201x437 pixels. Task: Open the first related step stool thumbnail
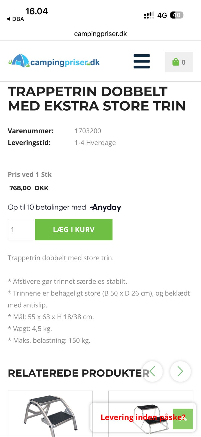point(50,414)
